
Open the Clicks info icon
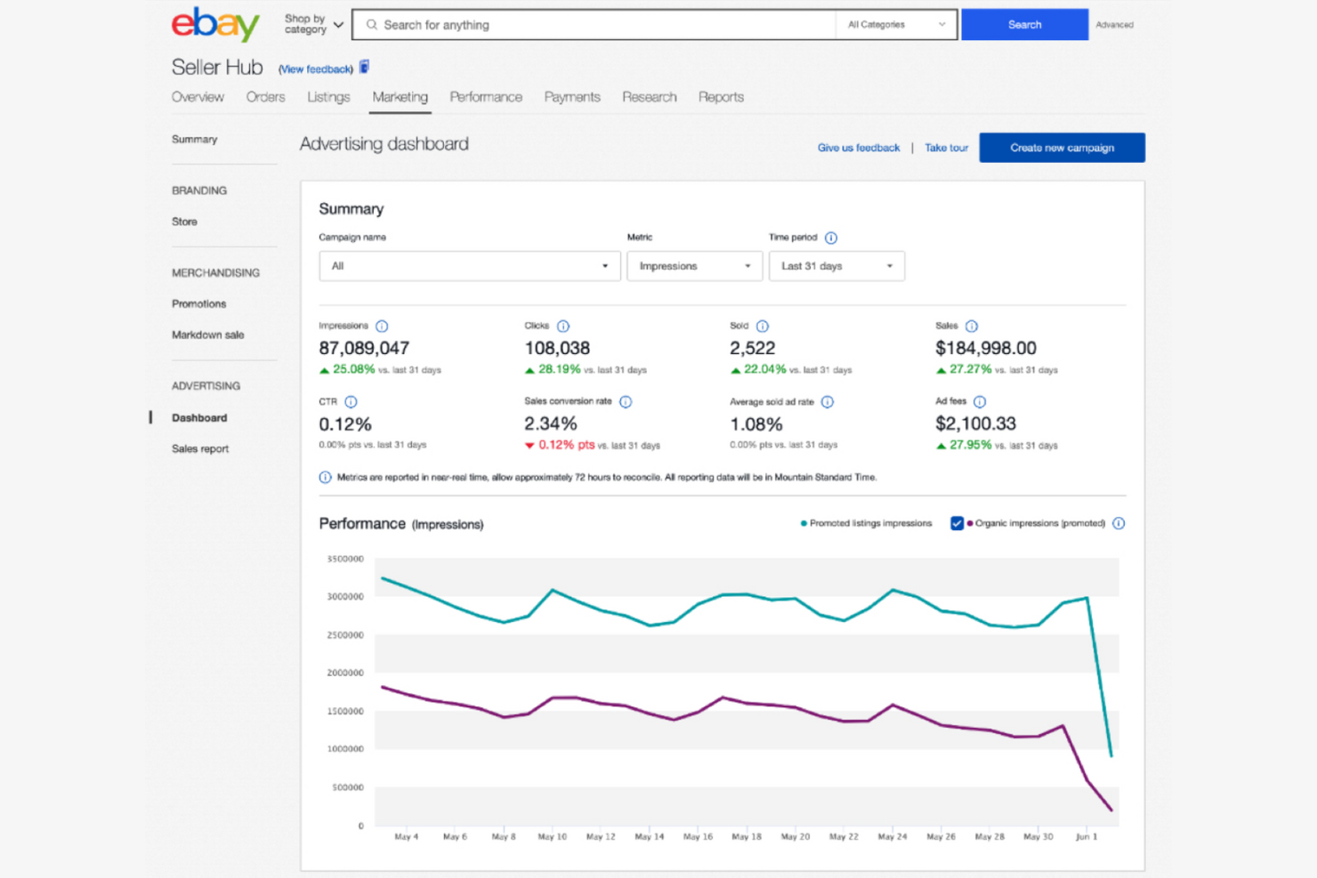click(563, 326)
